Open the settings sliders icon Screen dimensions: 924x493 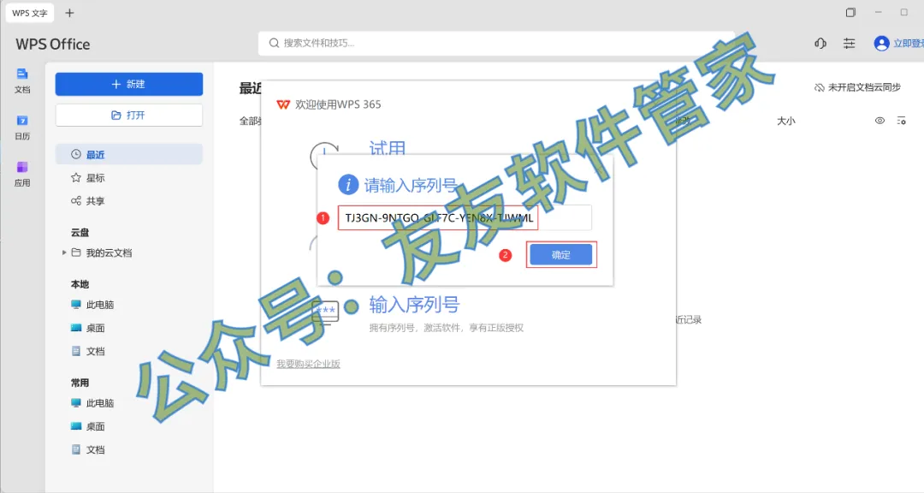pos(850,43)
